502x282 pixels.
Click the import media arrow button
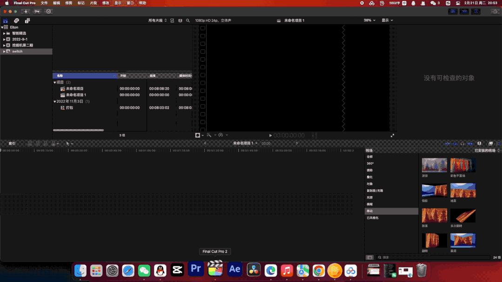click(26, 11)
